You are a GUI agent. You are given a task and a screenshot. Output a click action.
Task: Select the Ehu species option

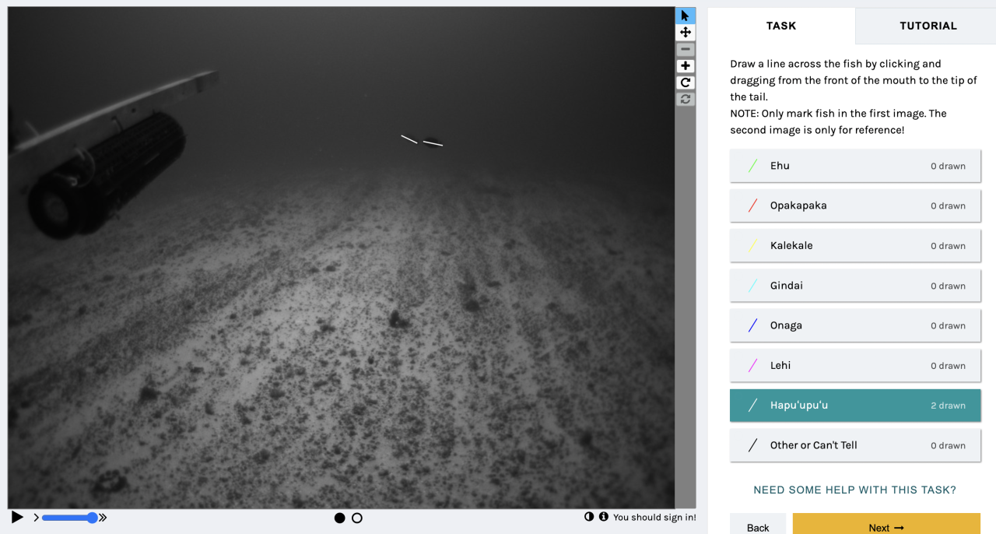click(x=855, y=166)
